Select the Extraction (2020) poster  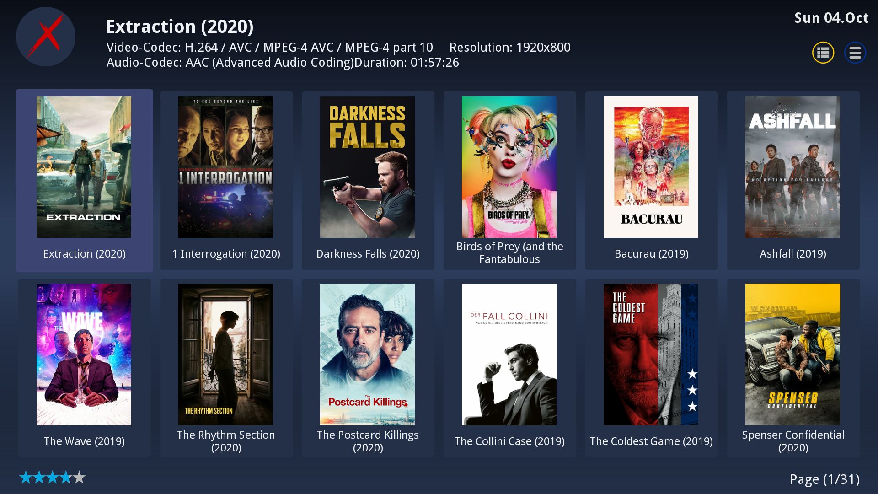(84, 167)
